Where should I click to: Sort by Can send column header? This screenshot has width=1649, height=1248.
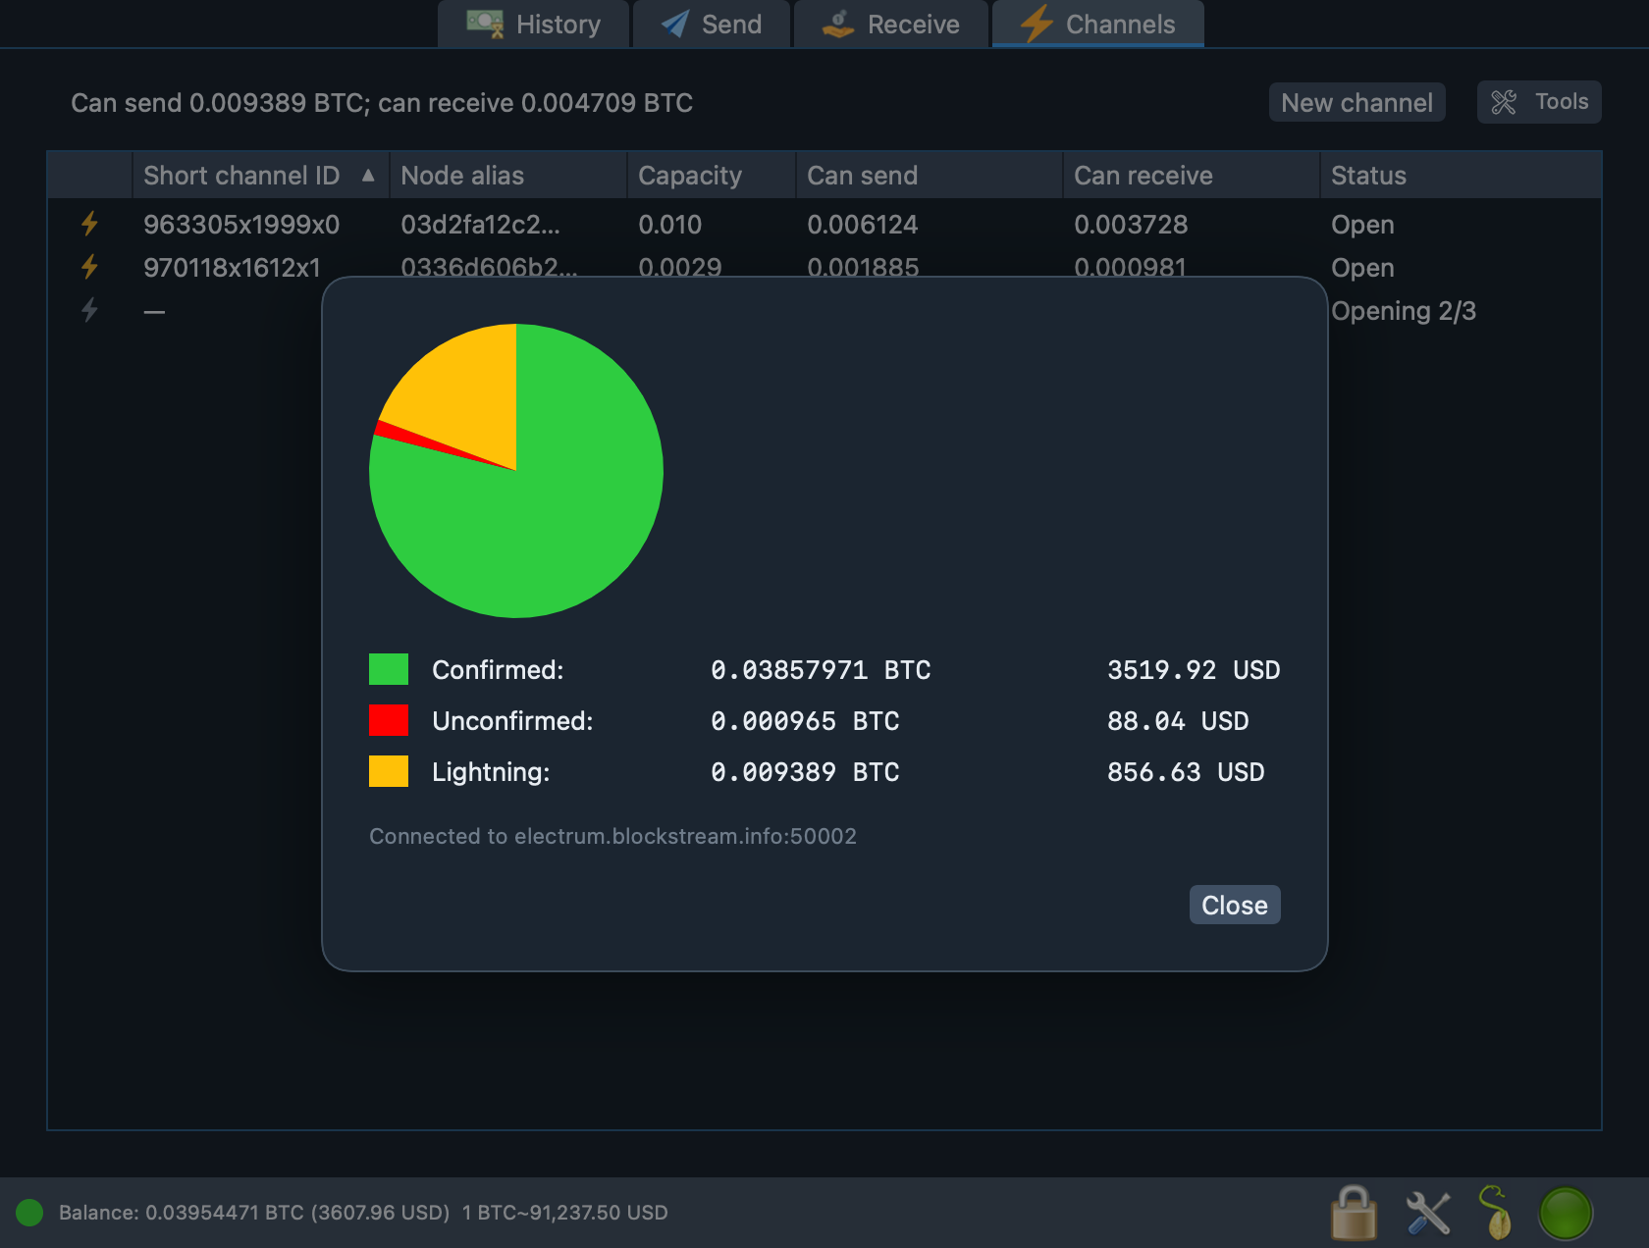(930, 176)
